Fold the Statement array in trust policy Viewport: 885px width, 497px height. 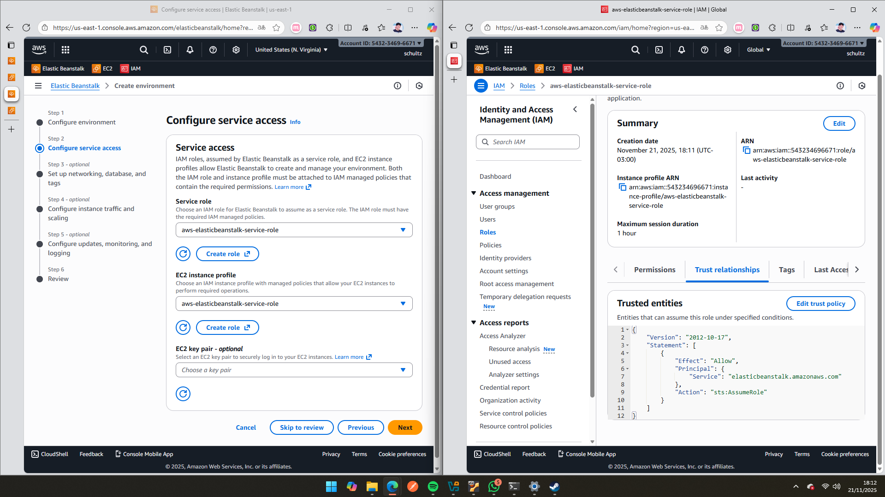pyautogui.click(x=627, y=345)
